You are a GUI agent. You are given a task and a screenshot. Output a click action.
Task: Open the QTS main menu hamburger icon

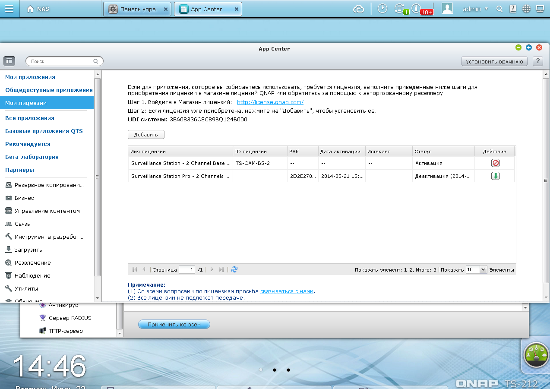[x=9, y=9]
